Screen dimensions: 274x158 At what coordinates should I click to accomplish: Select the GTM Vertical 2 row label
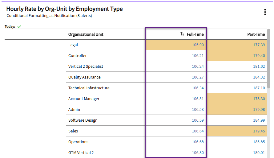(81, 152)
